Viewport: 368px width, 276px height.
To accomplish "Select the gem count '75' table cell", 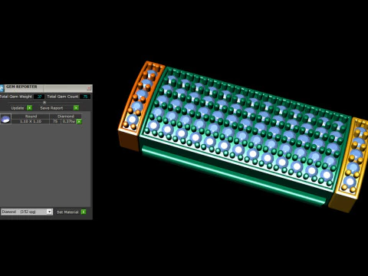I will pyautogui.click(x=55, y=121).
